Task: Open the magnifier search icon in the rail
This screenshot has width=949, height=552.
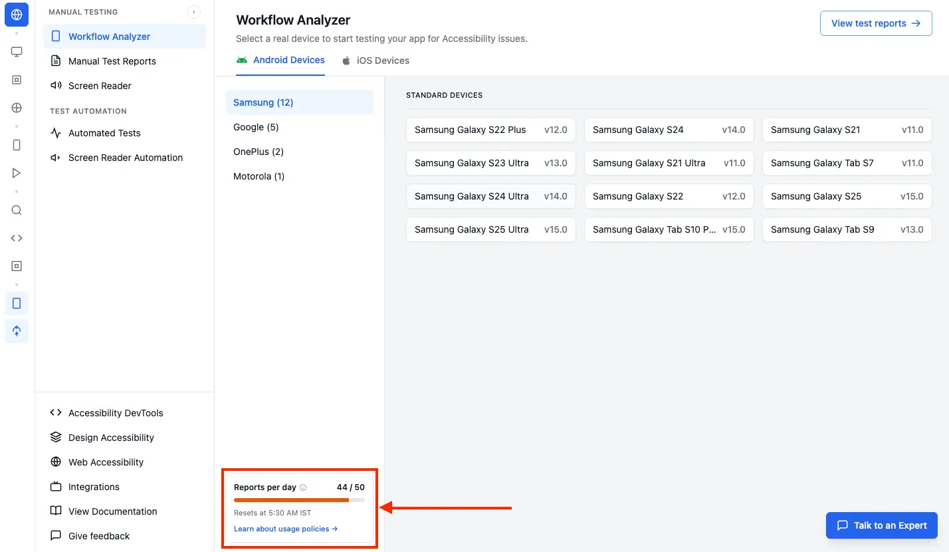Action: [17, 210]
